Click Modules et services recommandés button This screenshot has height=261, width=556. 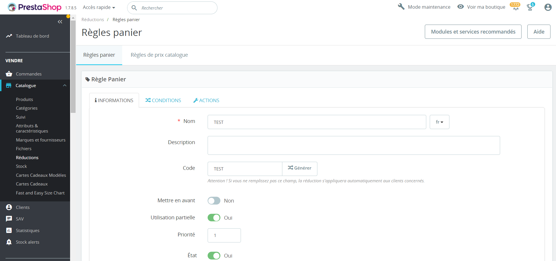tap(473, 32)
